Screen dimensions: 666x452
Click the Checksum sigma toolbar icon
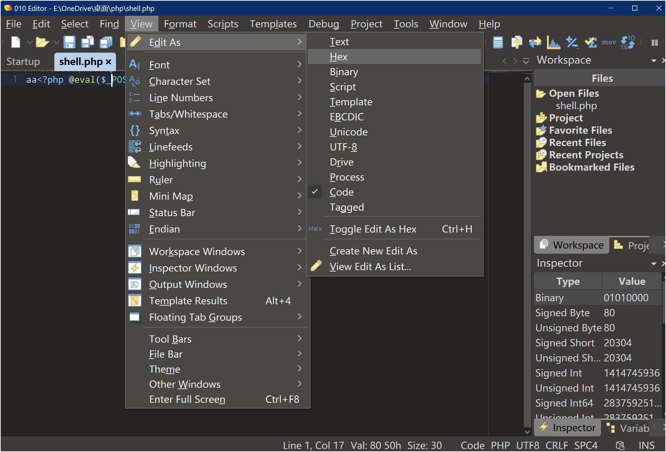pos(590,42)
